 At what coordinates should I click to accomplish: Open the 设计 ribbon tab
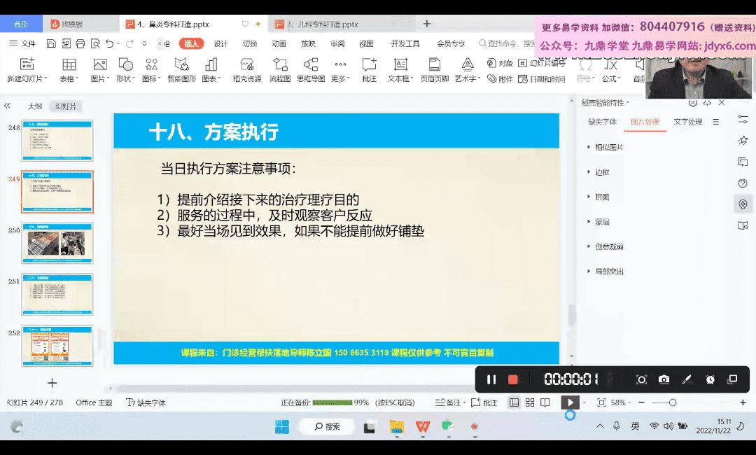(x=220, y=43)
